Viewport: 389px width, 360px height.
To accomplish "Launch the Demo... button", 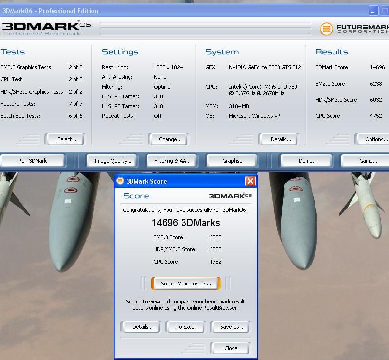I will [x=307, y=161].
